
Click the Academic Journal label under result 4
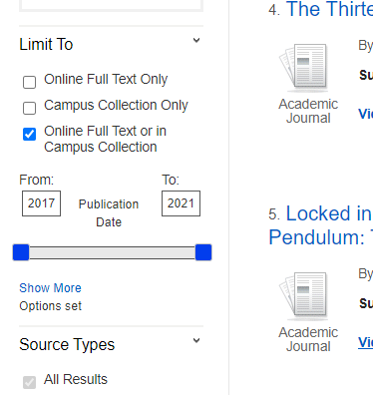tap(308, 111)
